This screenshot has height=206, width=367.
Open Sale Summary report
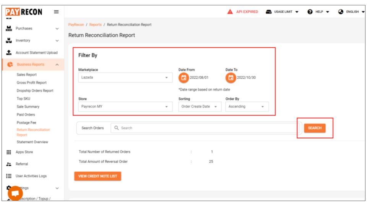(x=28, y=106)
